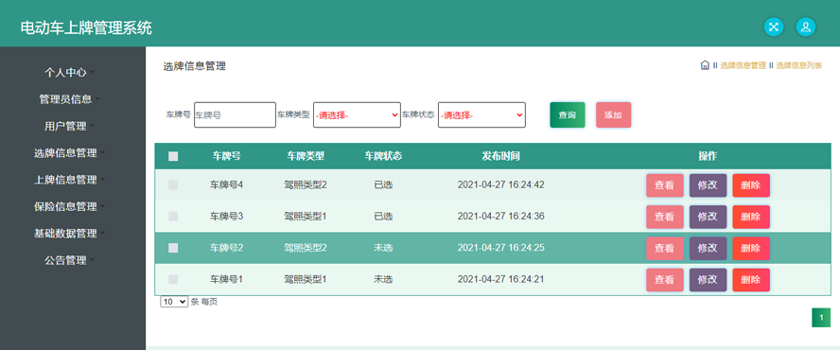Click the 电动车上牌管理系统 title
Viewport: 840px width, 350px height.
click(x=86, y=27)
